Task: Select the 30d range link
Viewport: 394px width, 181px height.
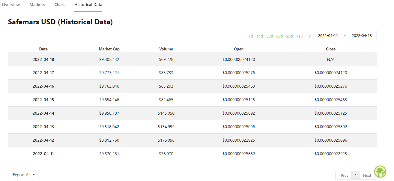Action: (270, 36)
